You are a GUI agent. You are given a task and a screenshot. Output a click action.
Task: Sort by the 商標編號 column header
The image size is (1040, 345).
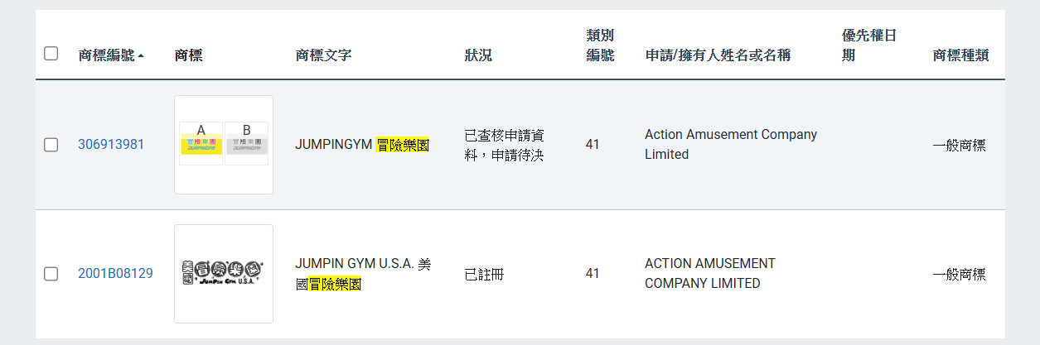106,55
